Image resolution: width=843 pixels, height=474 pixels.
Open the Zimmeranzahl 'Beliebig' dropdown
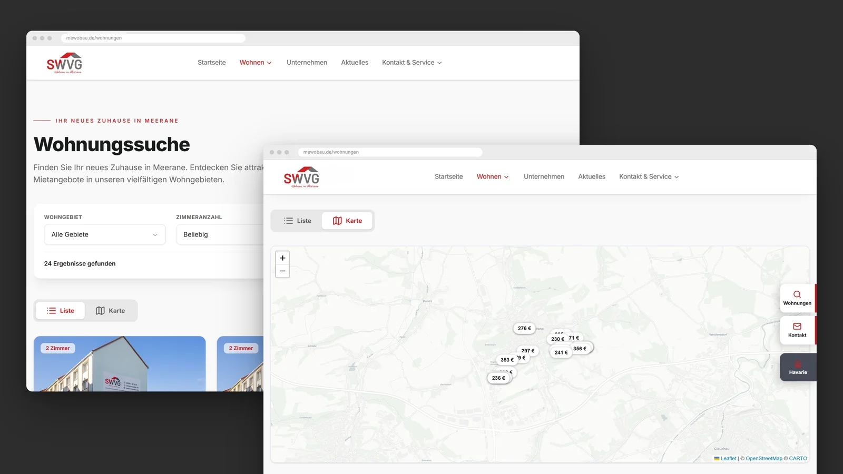[x=220, y=234]
